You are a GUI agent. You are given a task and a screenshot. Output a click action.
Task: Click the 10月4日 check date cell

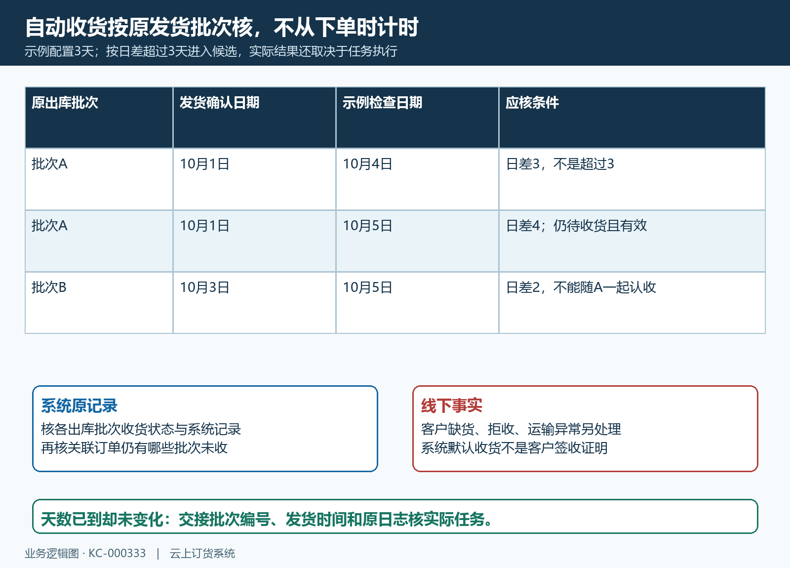[417, 179]
